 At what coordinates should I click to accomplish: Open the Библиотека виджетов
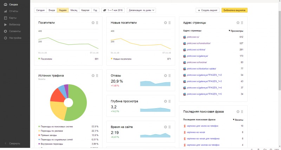pyautogui.click(x=234, y=10)
